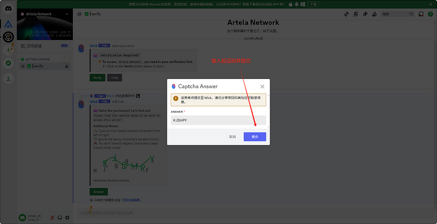
Task: Select the Artela Network blue triangle server icon
Action: (8, 23)
